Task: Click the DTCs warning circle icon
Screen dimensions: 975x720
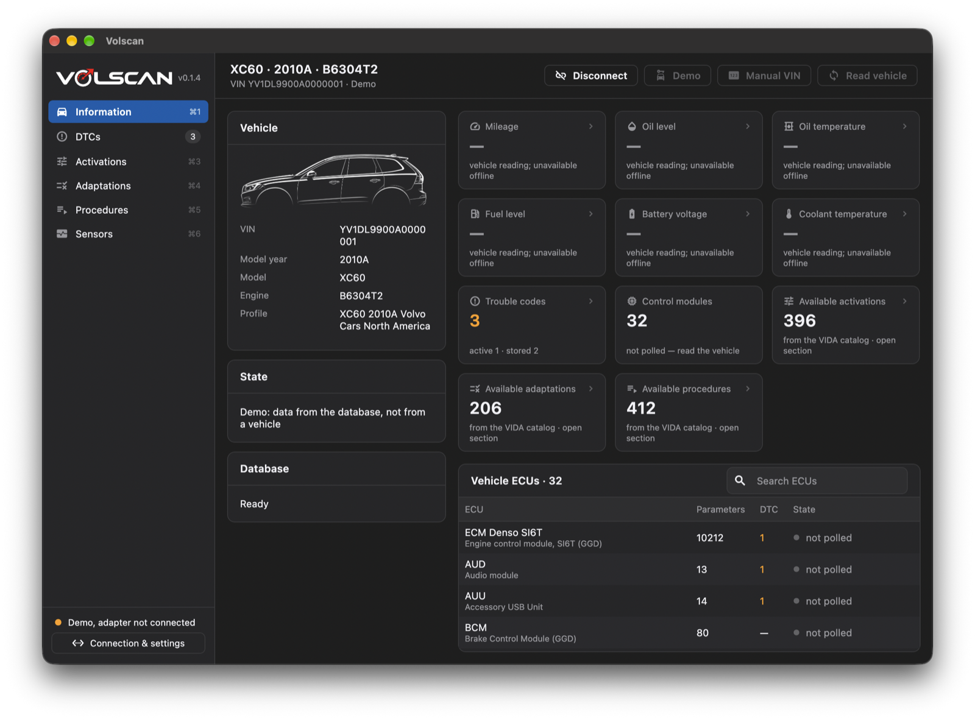Action: 62,137
